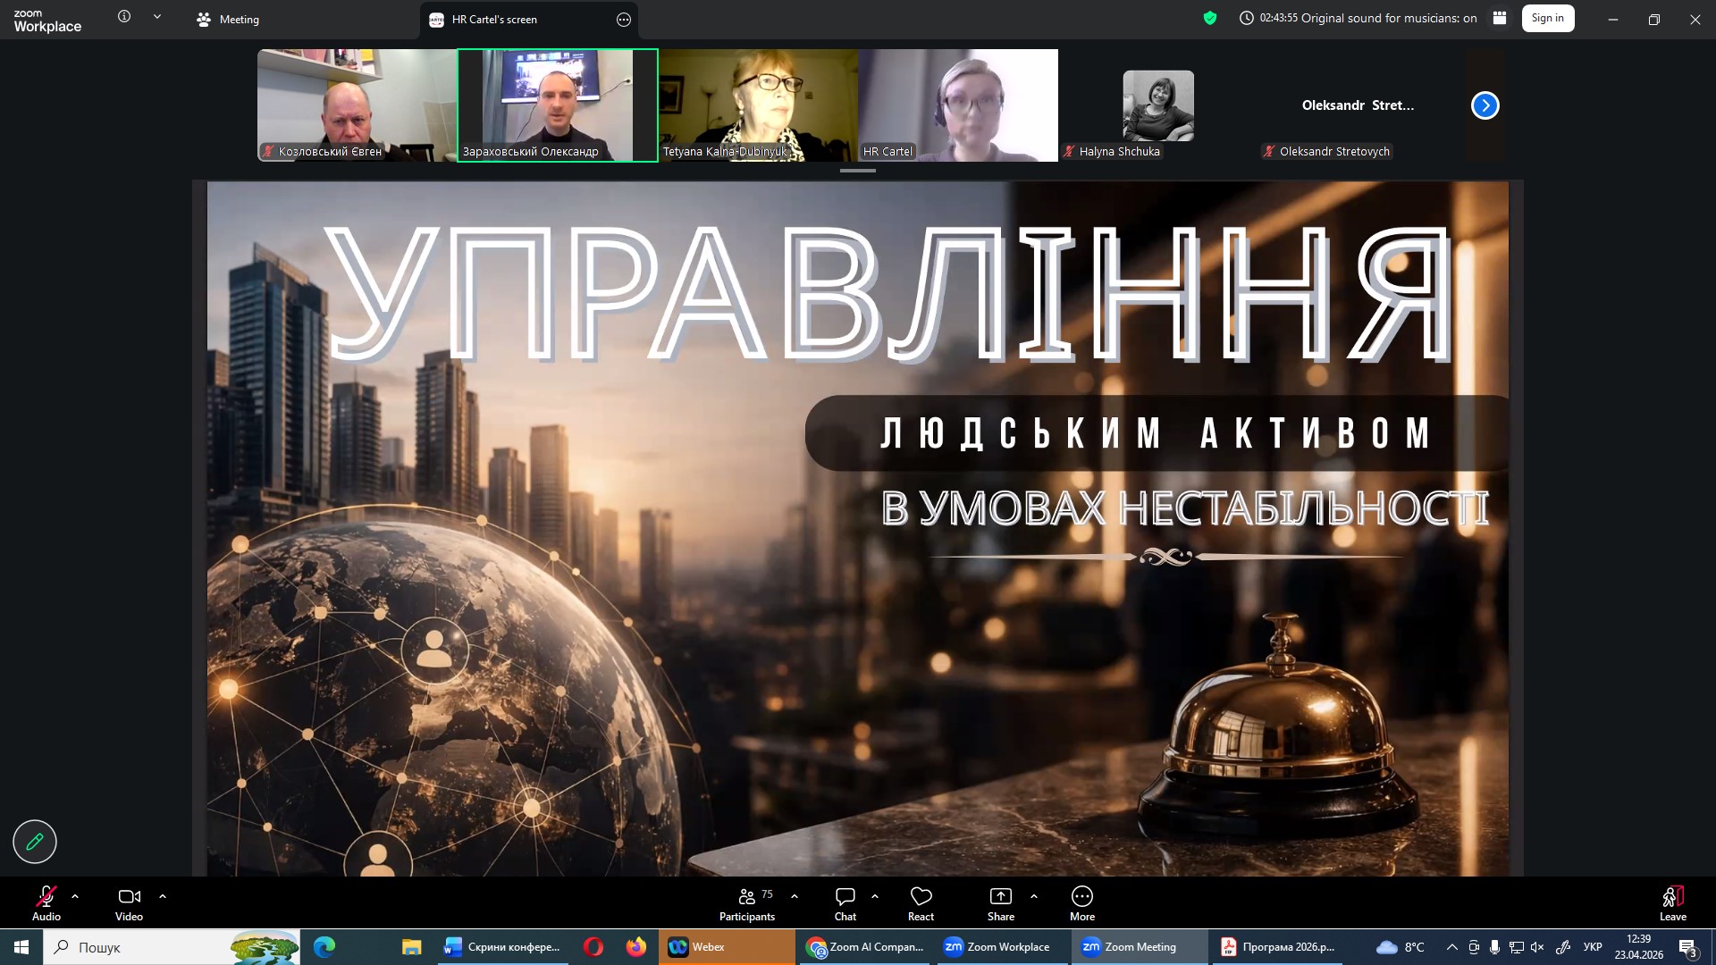The height and width of the screenshot is (965, 1716).
Task: Expand the Share options arrow
Action: [x=1034, y=896]
